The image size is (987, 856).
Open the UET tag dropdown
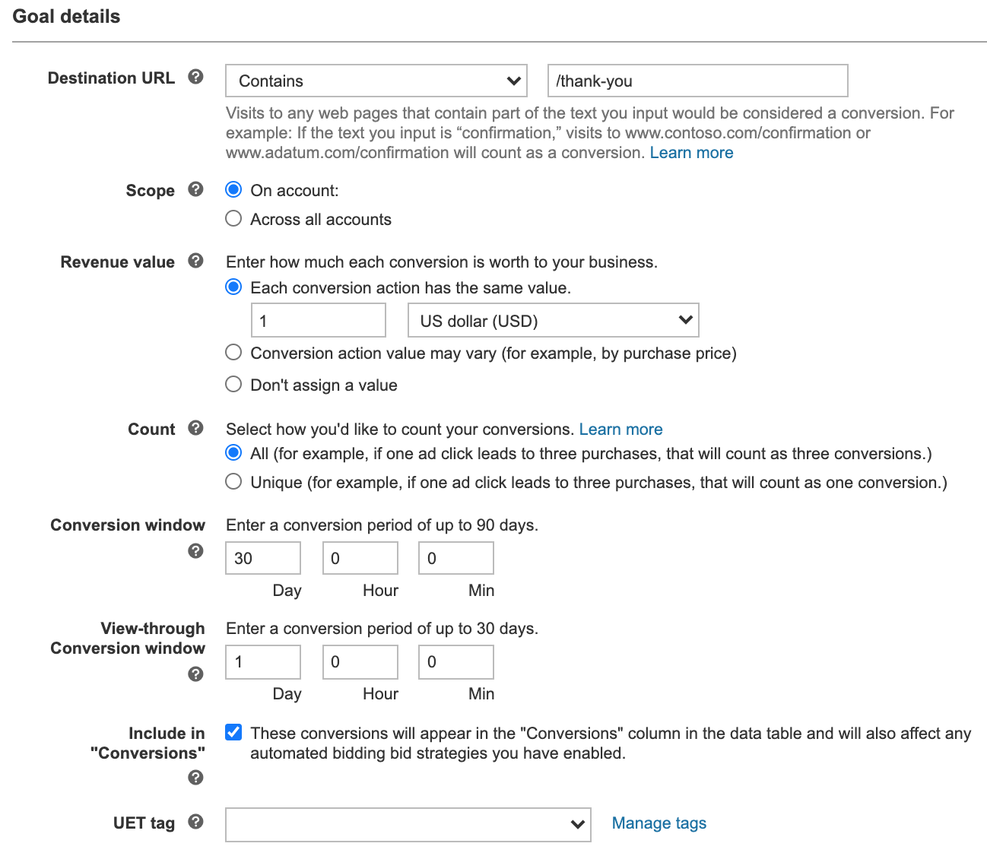pos(408,825)
